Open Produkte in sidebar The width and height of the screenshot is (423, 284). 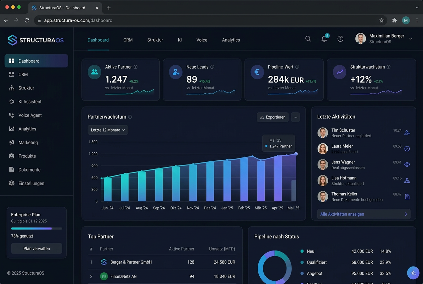coord(36,156)
